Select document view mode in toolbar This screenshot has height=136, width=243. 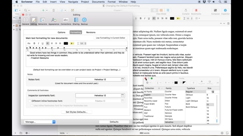click(155, 10)
